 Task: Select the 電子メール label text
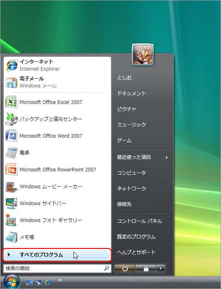pos(32,78)
